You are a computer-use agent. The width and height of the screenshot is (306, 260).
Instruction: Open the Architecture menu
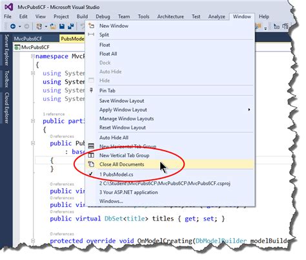pos(170,17)
